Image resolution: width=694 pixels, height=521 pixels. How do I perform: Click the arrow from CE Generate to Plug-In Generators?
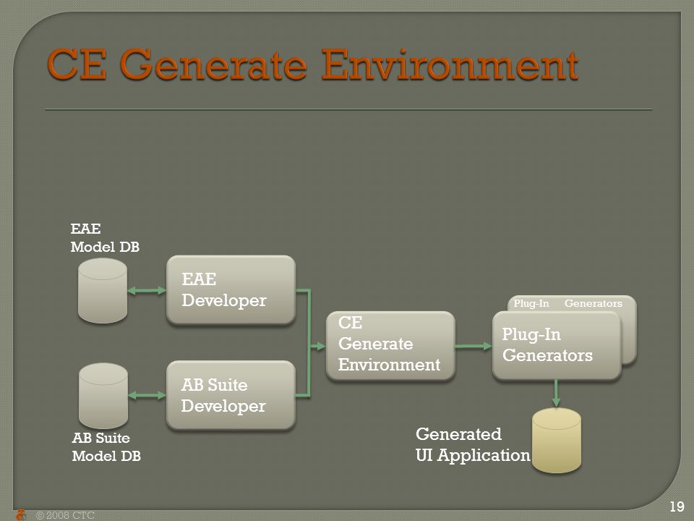click(474, 346)
